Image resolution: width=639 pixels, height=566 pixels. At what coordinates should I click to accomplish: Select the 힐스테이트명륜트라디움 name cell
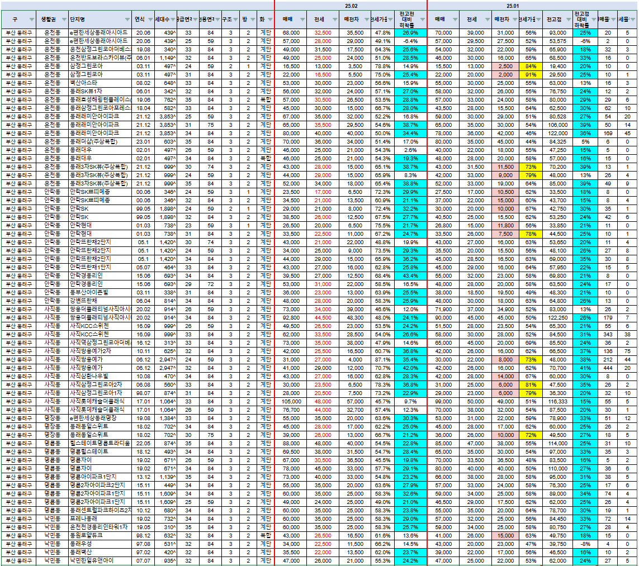[x=100, y=444]
